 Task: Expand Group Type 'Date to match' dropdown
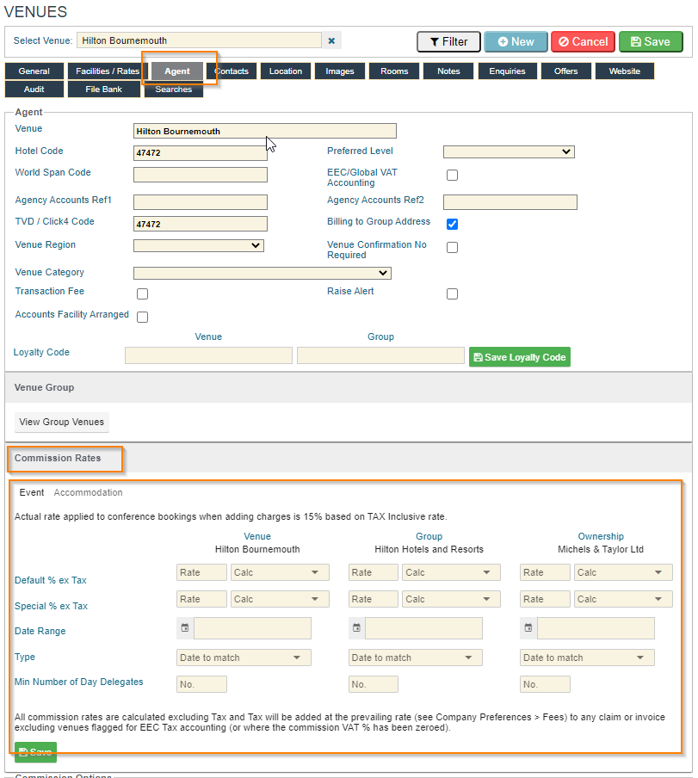415,658
